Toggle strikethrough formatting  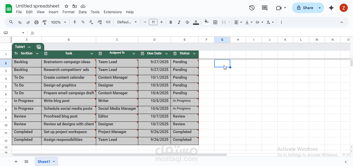(187, 22)
